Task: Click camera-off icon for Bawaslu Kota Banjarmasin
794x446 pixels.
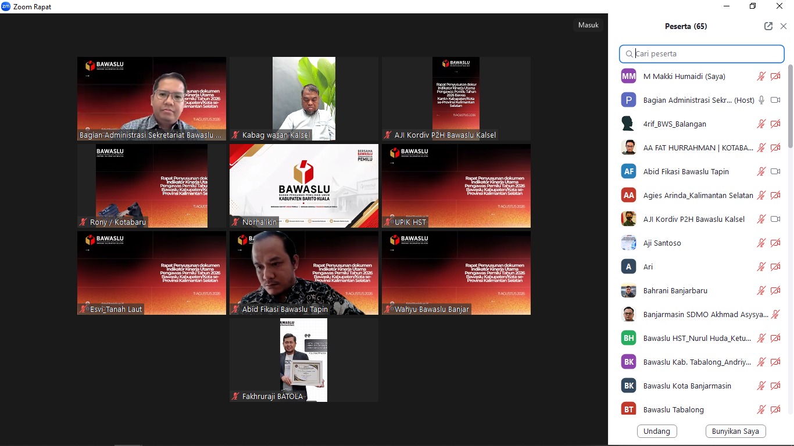Action: (775, 386)
